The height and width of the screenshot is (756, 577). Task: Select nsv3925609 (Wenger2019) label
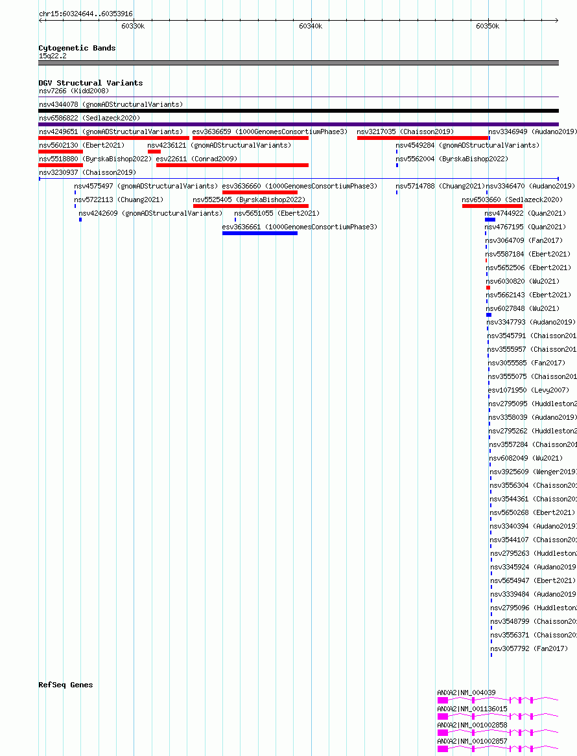533,472
